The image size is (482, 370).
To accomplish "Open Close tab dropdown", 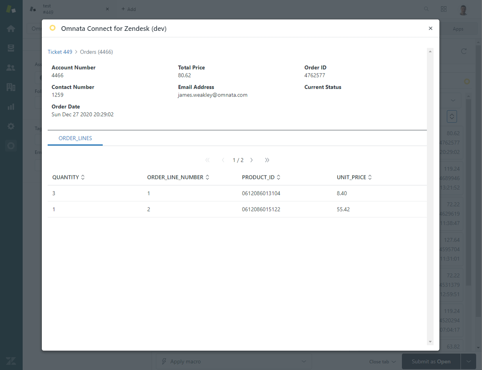I will pyautogui.click(x=383, y=362).
